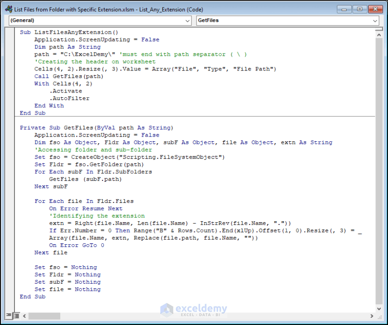Click the window resize grip corner
The image size is (388, 325).
click(x=379, y=317)
